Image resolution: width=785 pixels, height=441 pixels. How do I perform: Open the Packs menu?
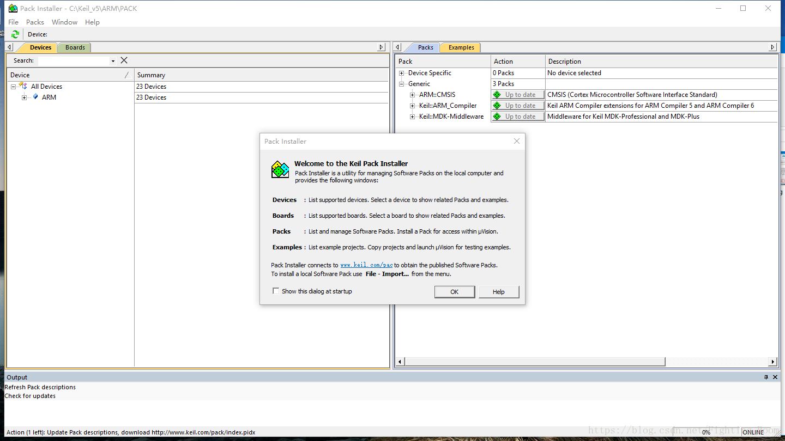(x=35, y=22)
